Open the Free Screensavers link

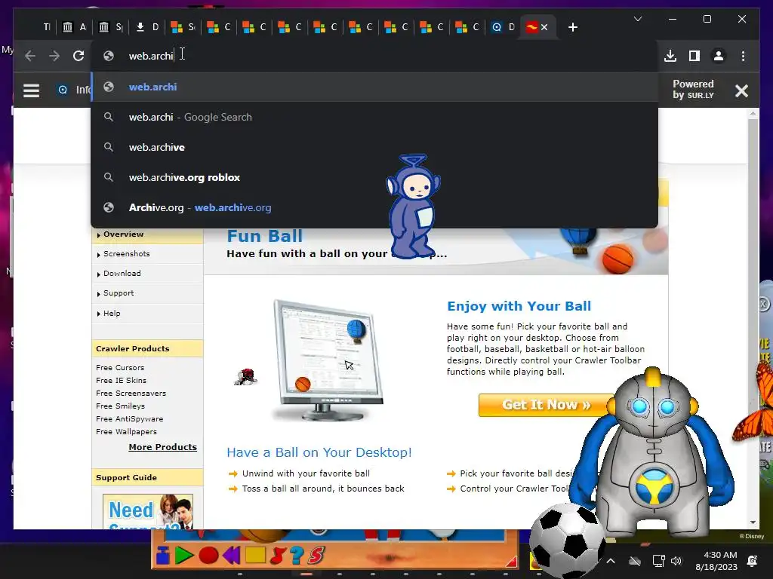[131, 394]
